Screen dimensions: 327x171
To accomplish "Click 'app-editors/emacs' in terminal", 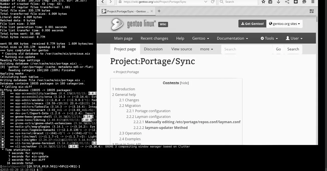I will 29,103.
